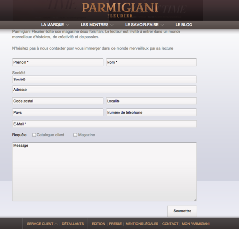This screenshot has width=239, height=229.
Task: Tick the Catalogue client checkbox
Action: pos(34,135)
